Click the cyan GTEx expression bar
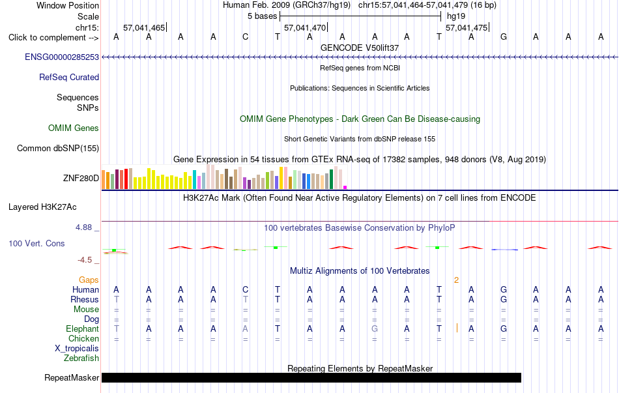The width and height of the screenshot is (619, 393). [x=194, y=180]
